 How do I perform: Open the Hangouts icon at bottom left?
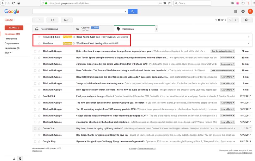pyautogui.click(x=20, y=158)
